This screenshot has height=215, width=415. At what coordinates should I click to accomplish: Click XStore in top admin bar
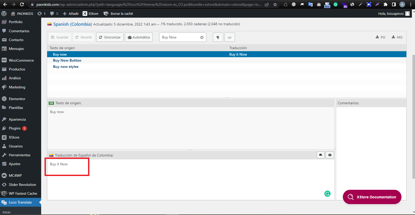[x=90, y=14]
